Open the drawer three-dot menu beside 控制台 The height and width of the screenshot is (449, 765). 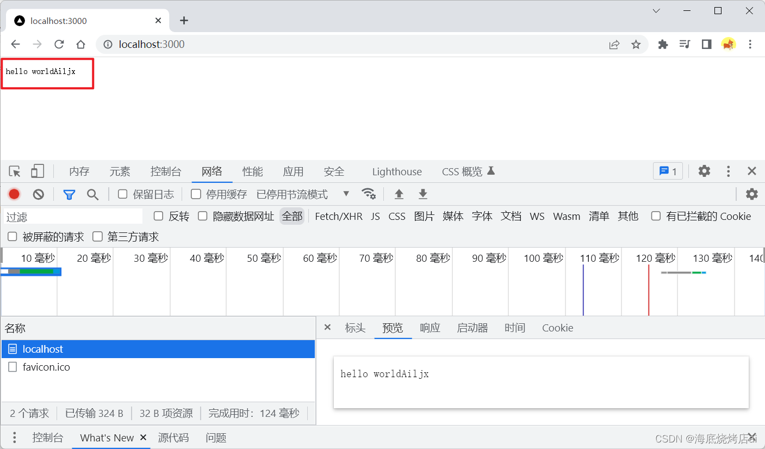tap(15, 438)
